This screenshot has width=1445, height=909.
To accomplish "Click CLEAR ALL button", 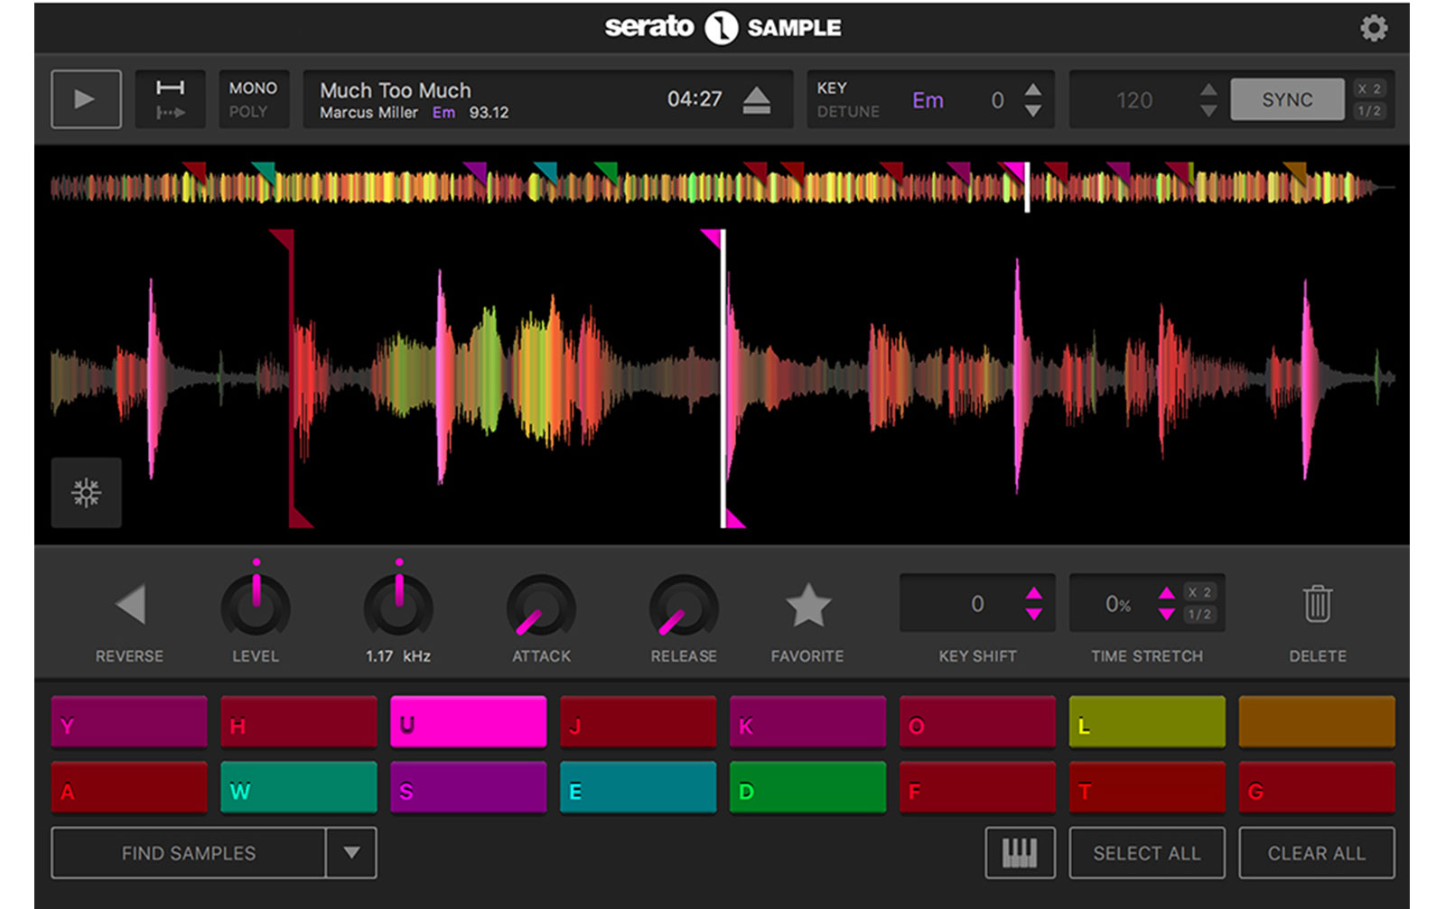I will tap(1317, 853).
